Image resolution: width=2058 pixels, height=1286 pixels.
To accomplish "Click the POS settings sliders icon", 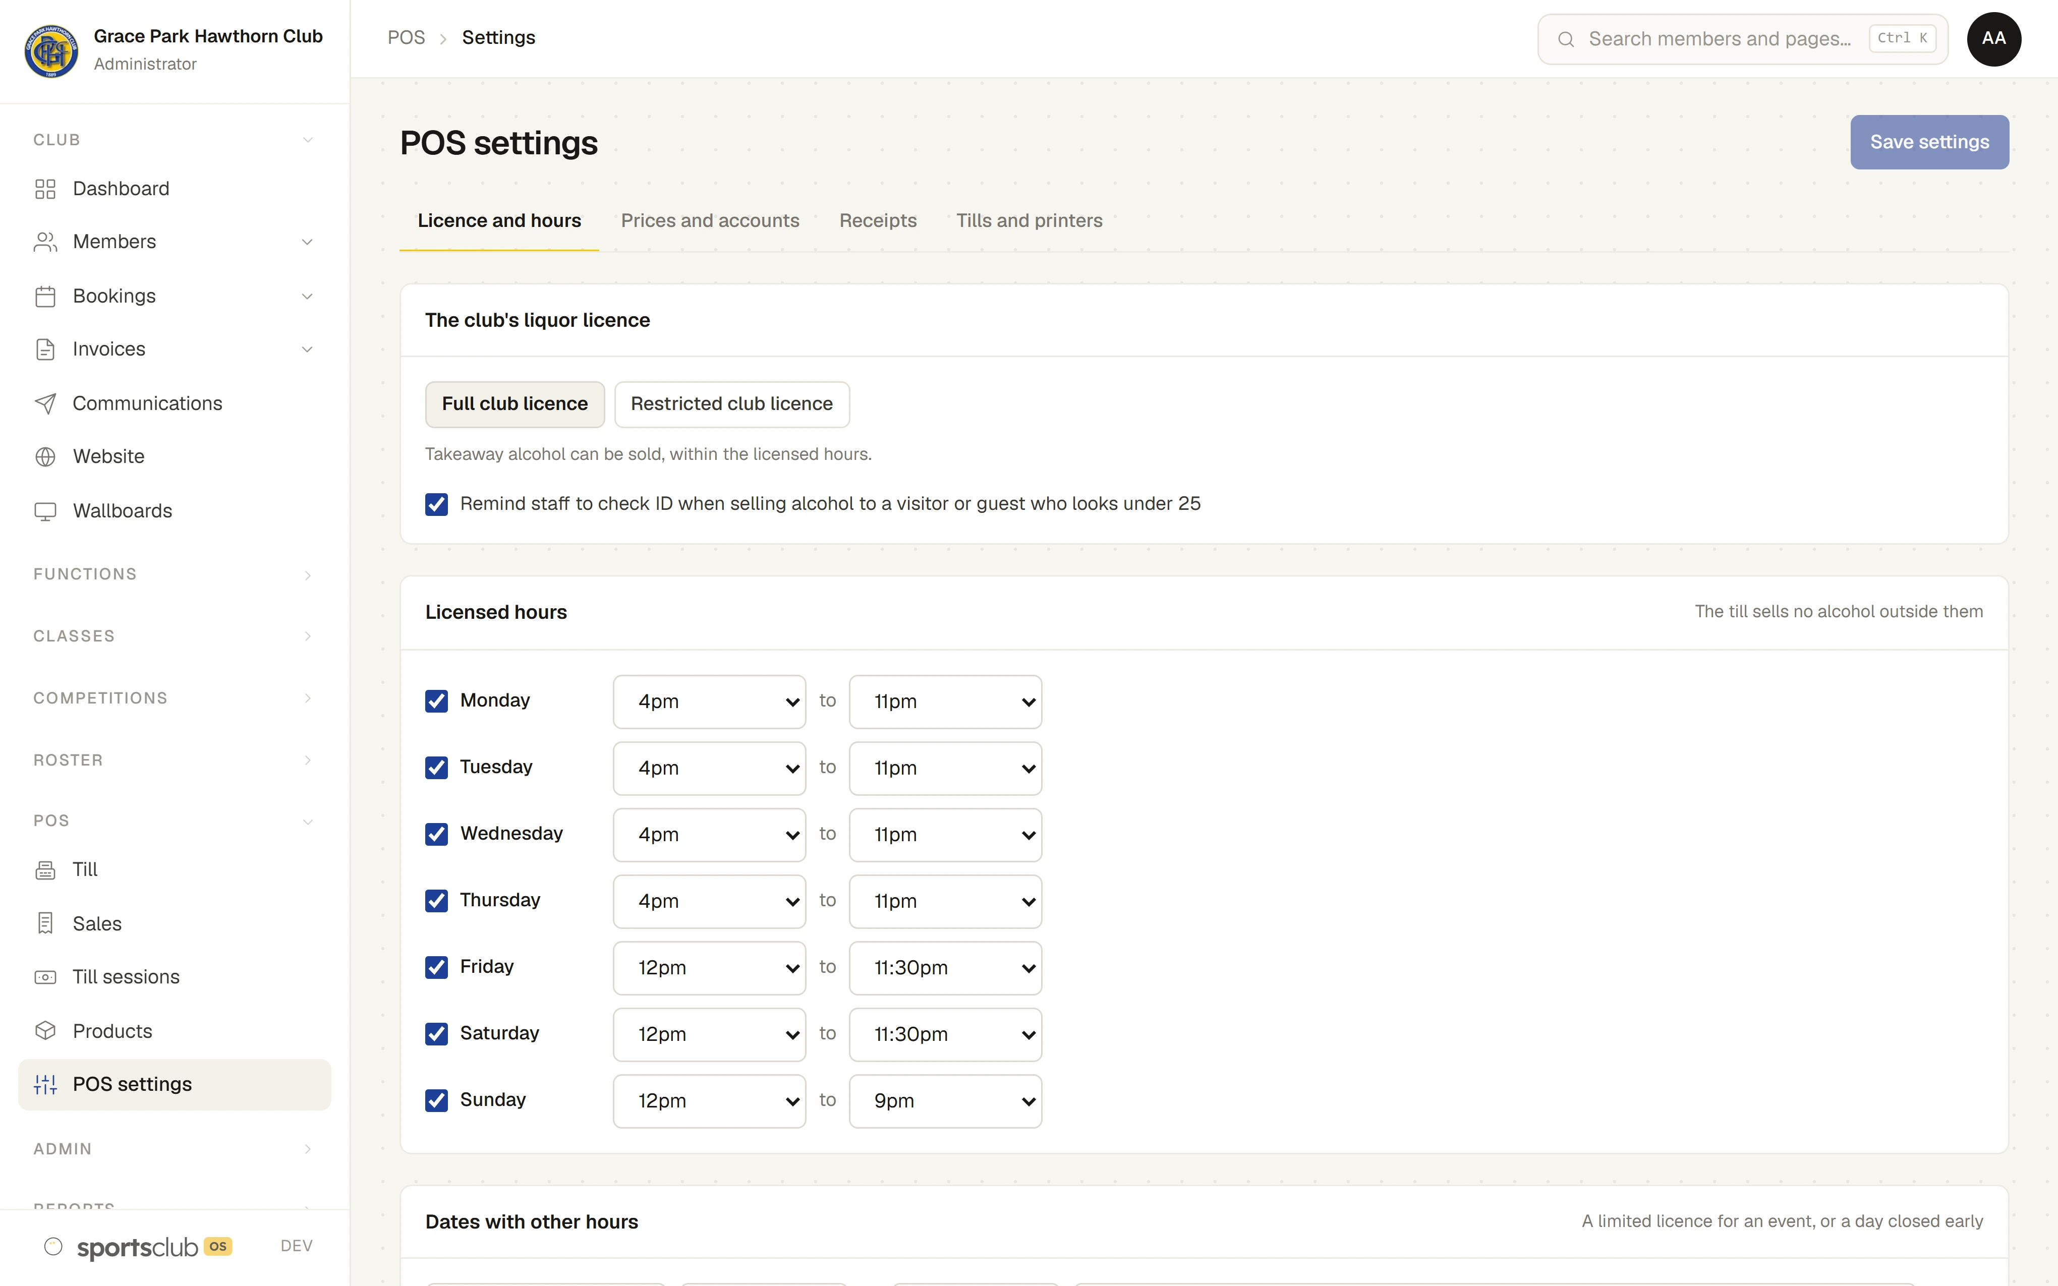I will coord(45,1084).
